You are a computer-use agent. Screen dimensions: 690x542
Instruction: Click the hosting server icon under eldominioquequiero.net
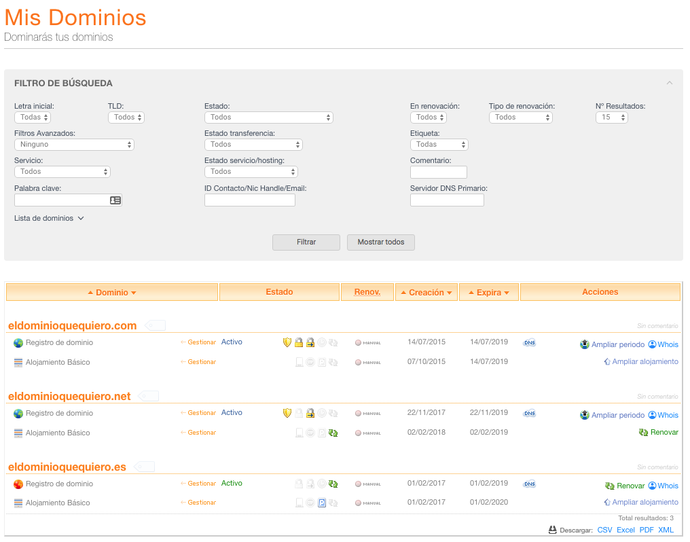[18, 433]
